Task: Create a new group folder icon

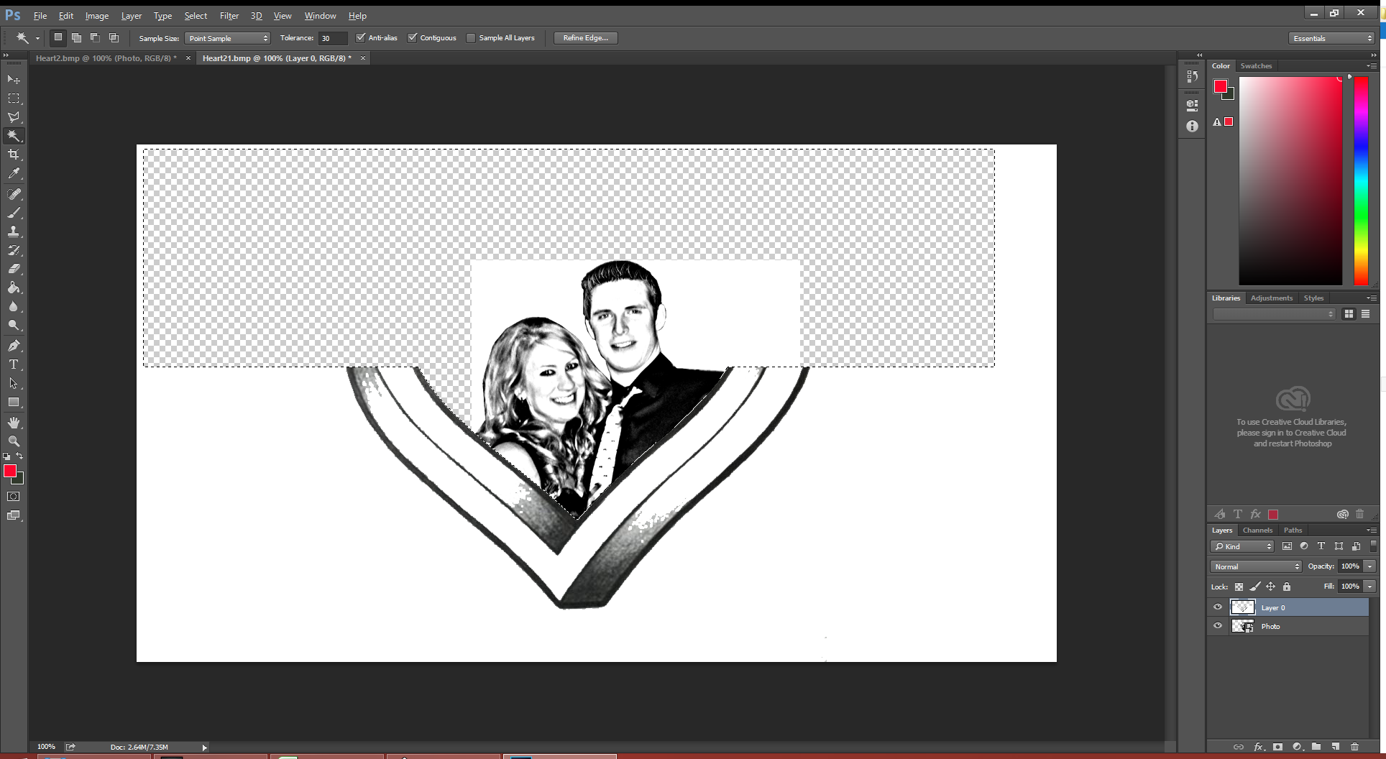Action: [1316, 747]
